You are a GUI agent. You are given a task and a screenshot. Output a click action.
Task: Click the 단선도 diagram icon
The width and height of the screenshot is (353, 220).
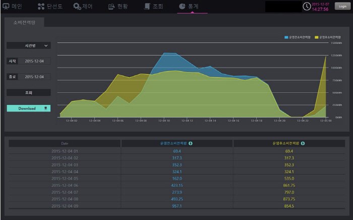click(x=41, y=7)
